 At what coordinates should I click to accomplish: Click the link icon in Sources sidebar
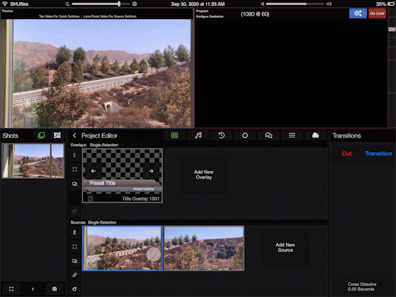(75, 275)
